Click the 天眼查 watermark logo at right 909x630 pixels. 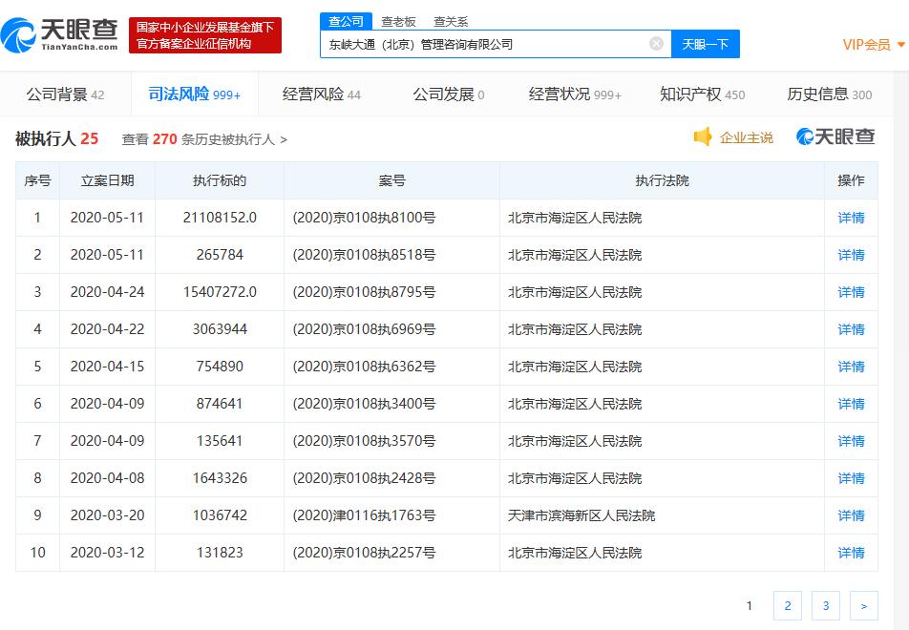tap(835, 137)
